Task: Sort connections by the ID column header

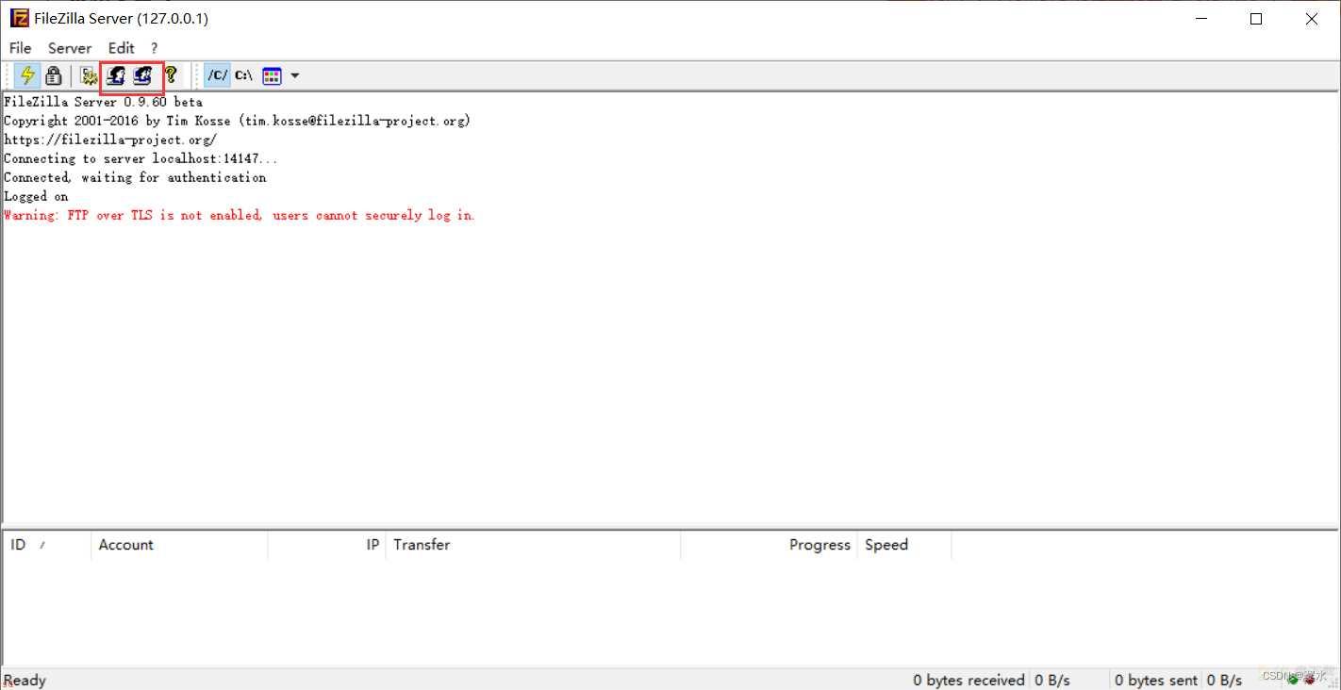Action: [47, 545]
